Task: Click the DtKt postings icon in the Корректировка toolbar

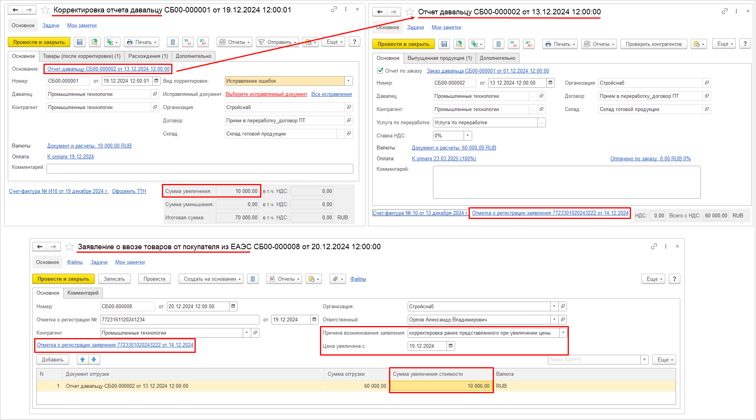Action: (x=203, y=42)
